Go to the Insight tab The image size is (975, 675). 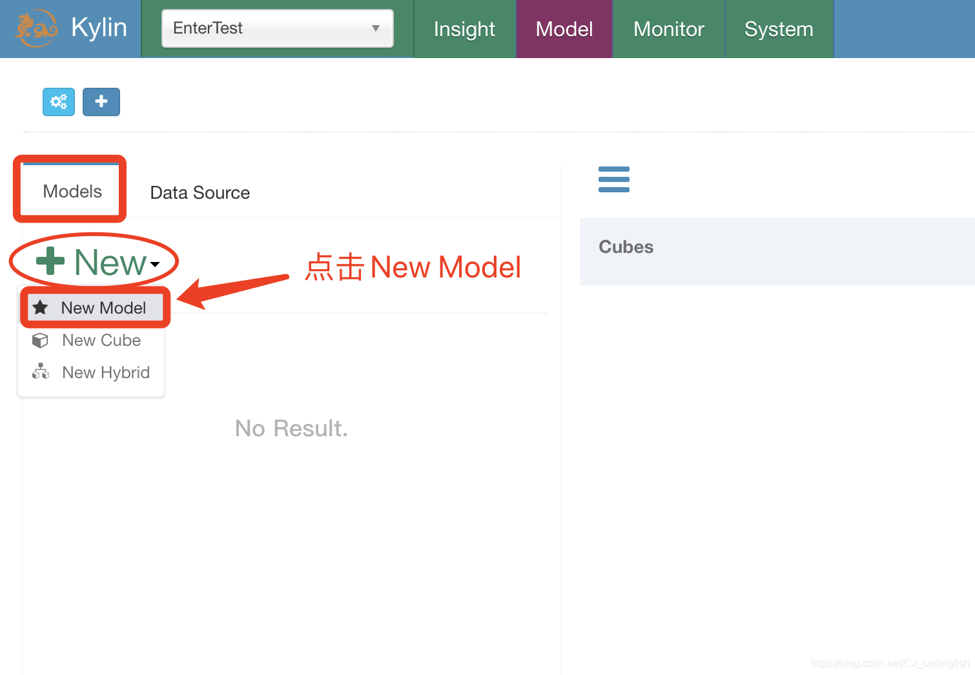[464, 29]
